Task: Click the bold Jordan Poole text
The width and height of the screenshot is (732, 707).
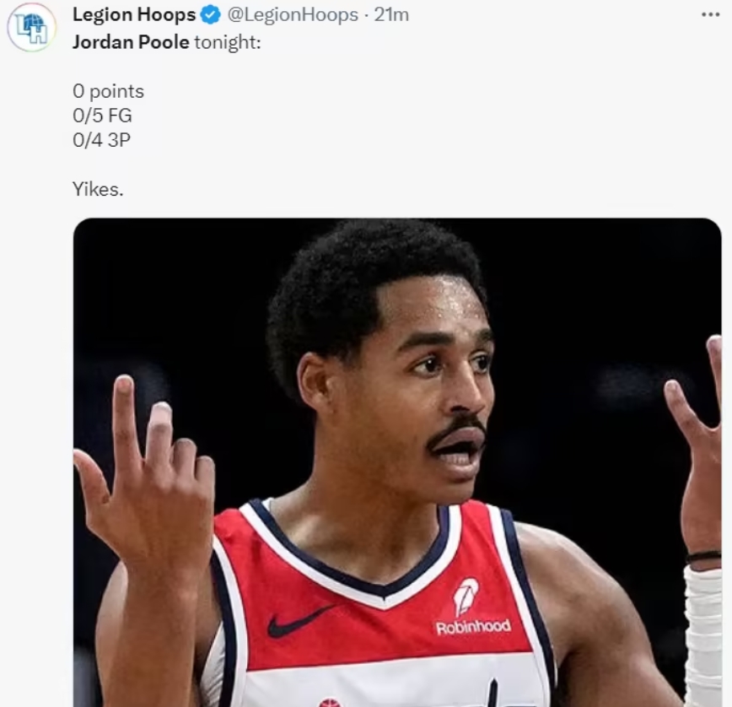Action: click(131, 42)
